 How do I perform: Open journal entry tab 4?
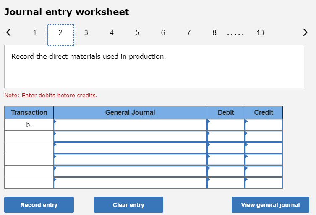tap(112, 32)
